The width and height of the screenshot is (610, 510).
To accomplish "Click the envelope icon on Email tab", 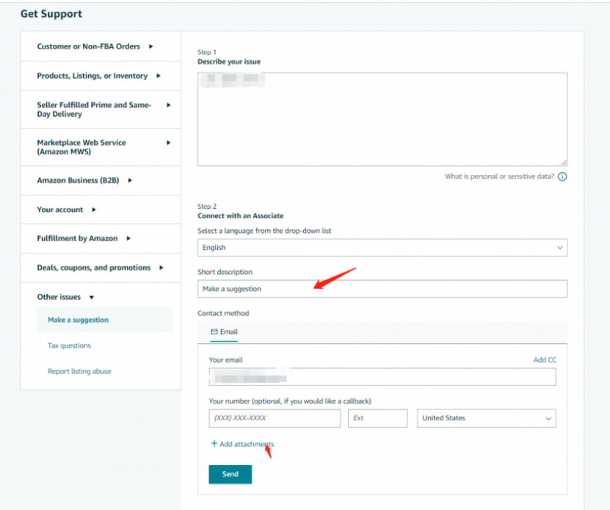I will pos(214,331).
